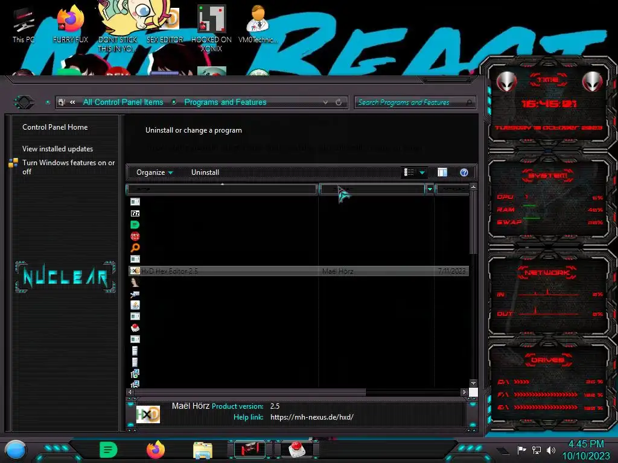This screenshot has width=618, height=463.
Task: Open HOOKED ON XONIX desktop shortcut
Action: pos(211,28)
